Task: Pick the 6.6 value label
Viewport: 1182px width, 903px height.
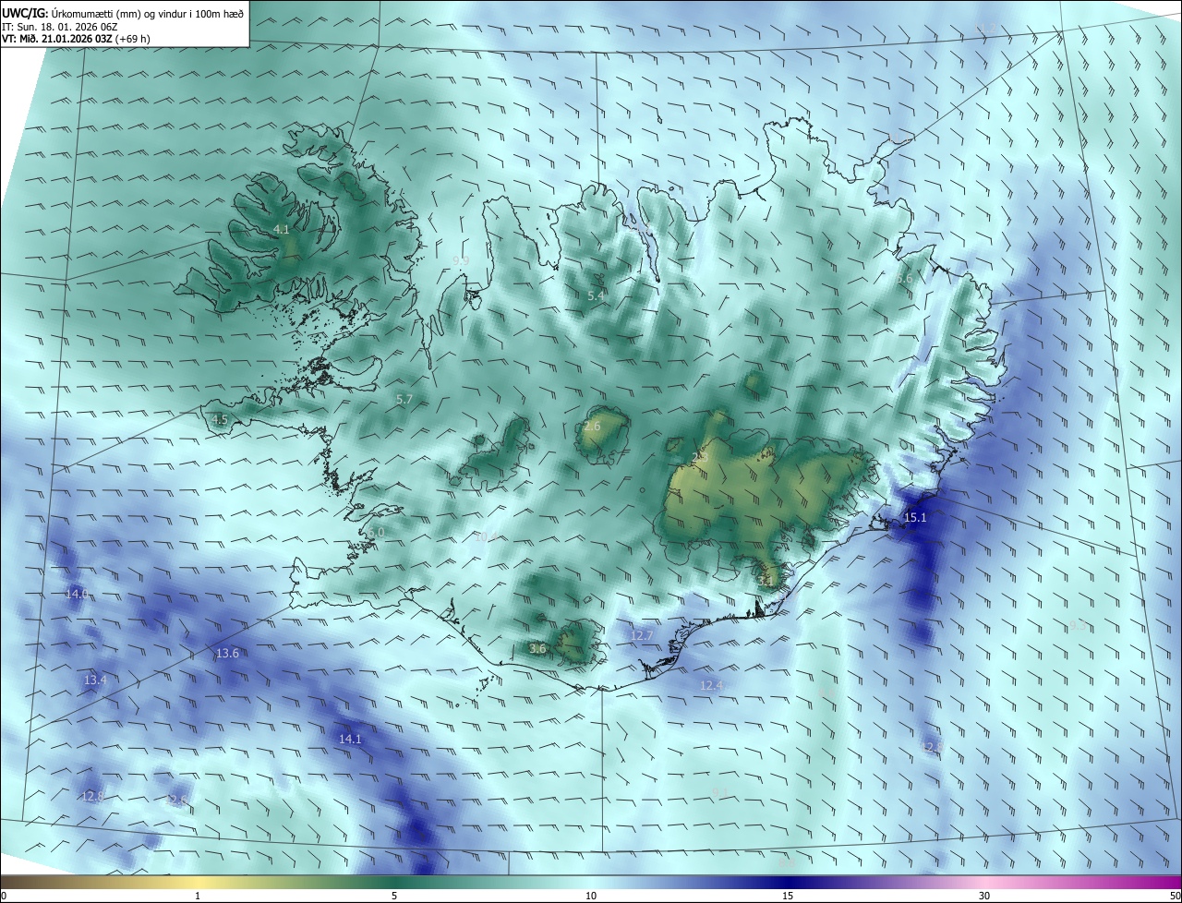Action: click(x=904, y=278)
